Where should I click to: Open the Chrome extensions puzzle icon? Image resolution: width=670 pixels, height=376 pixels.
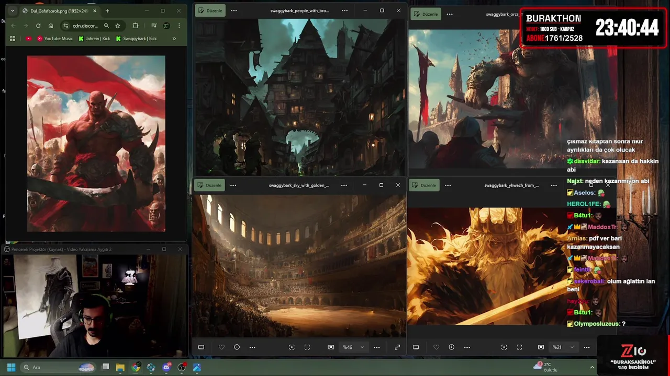point(136,26)
